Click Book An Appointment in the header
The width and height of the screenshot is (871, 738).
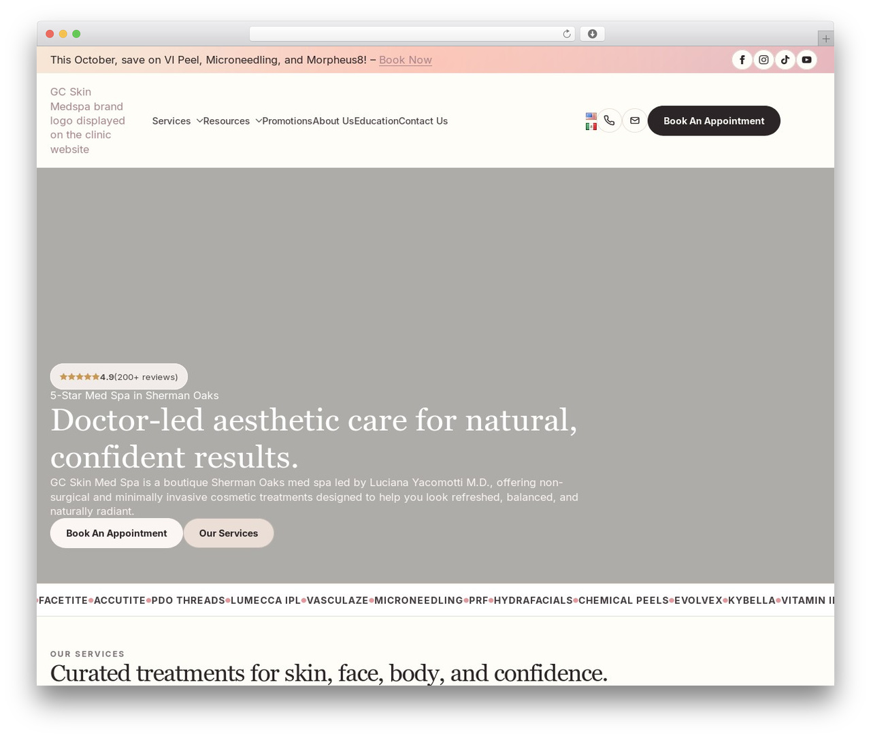714,121
